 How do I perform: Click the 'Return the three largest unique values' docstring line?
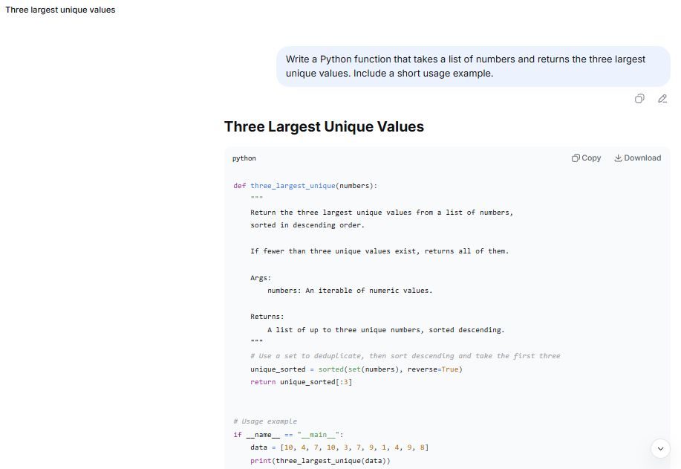coord(382,213)
